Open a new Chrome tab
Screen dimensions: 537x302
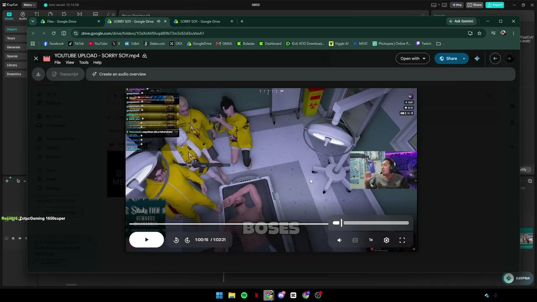click(x=242, y=21)
